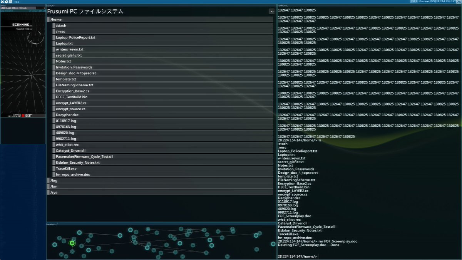Open Invitation_Passswords file
This screenshot has width=462, height=260.
pos(163,67)
